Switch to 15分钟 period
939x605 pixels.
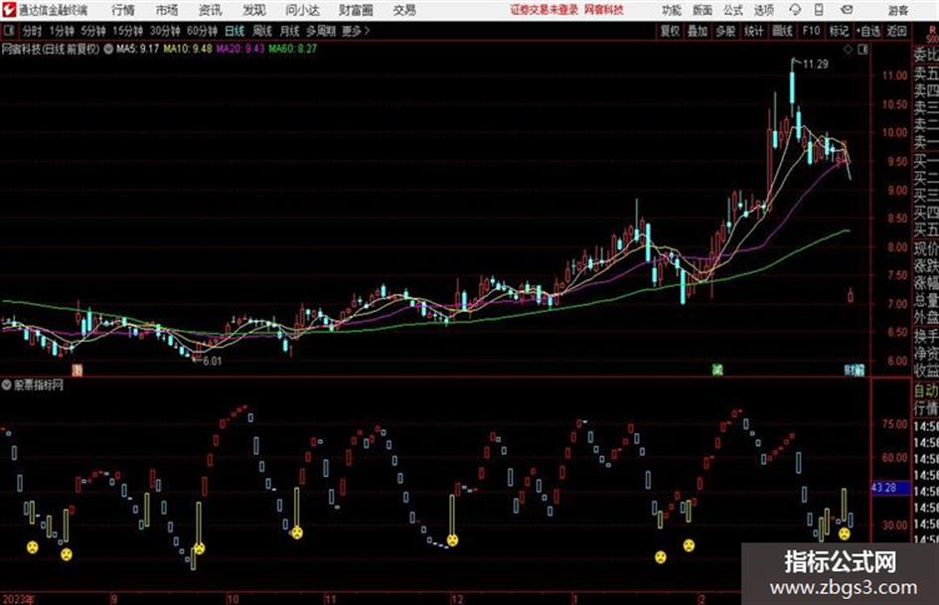128,31
